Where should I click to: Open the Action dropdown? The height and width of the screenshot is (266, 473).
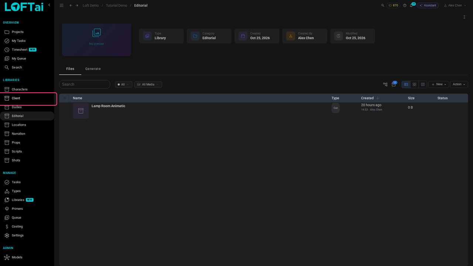459,84
